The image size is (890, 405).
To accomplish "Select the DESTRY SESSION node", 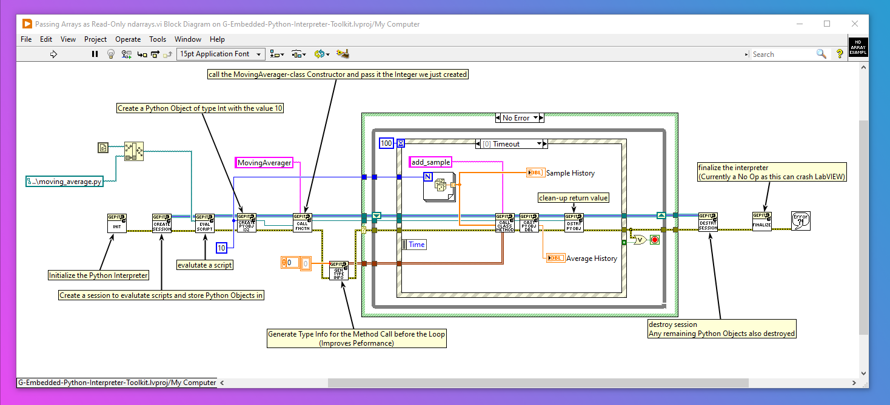I will point(708,222).
